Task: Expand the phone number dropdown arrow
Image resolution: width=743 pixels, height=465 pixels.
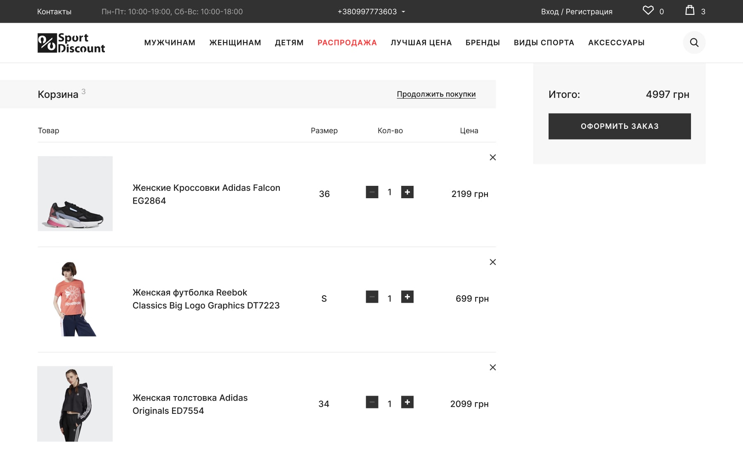Action: pos(403,12)
